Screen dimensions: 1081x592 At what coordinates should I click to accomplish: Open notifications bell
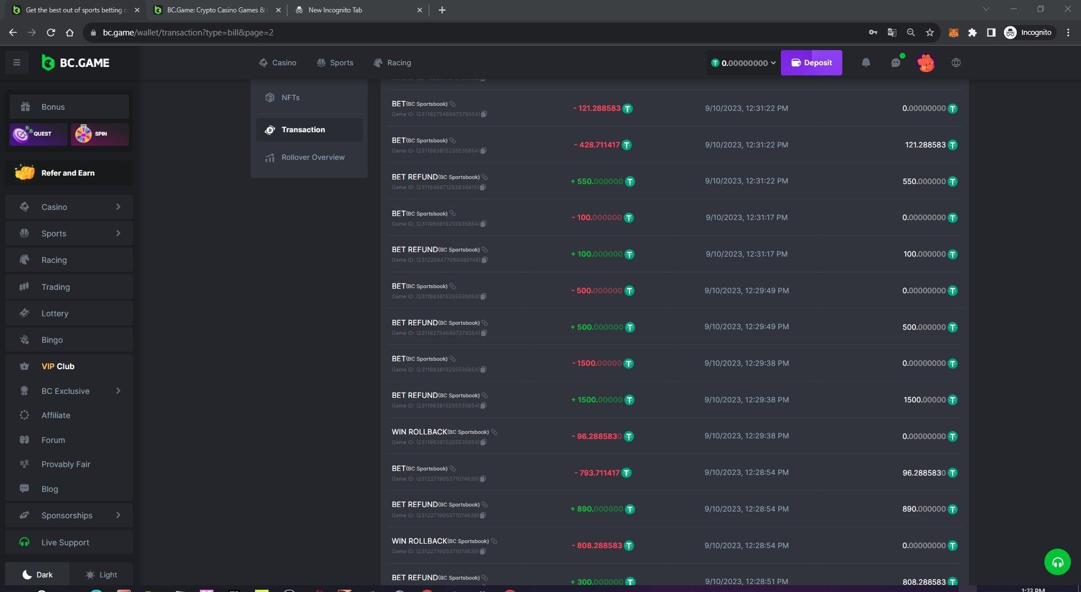coord(866,62)
